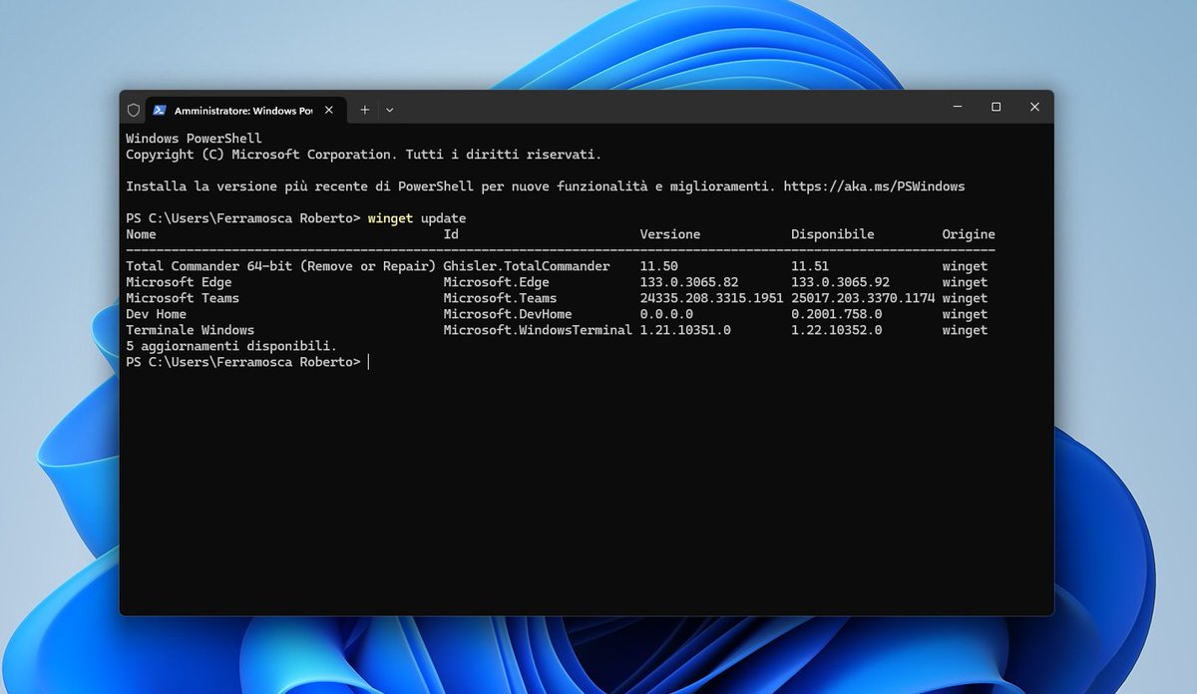
Task: Click '5 aggiornamenti disponibili.' message
Action: click(x=231, y=346)
